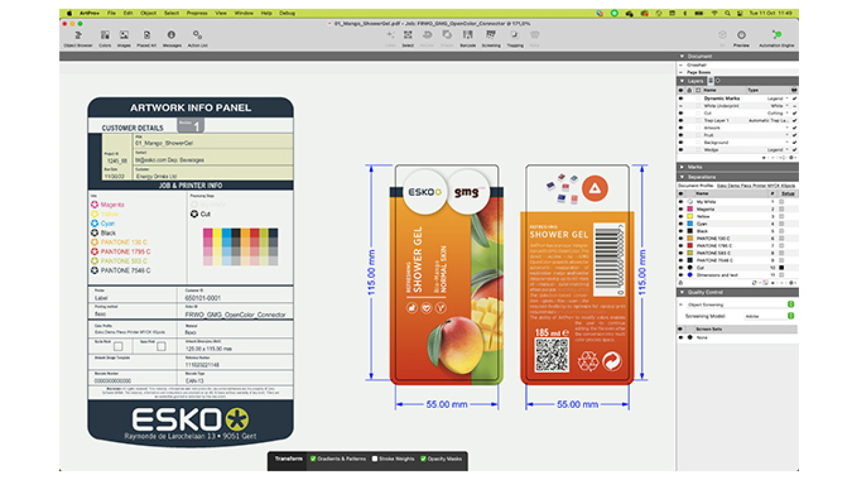The height and width of the screenshot is (480, 853).
Task: Toggle visibility of Background layer
Action: [680, 142]
